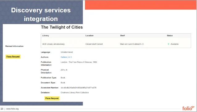
Task: Click the accession number value string
Action: coord(78,88)
